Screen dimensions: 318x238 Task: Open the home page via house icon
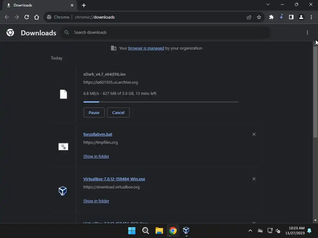click(37, 17)
